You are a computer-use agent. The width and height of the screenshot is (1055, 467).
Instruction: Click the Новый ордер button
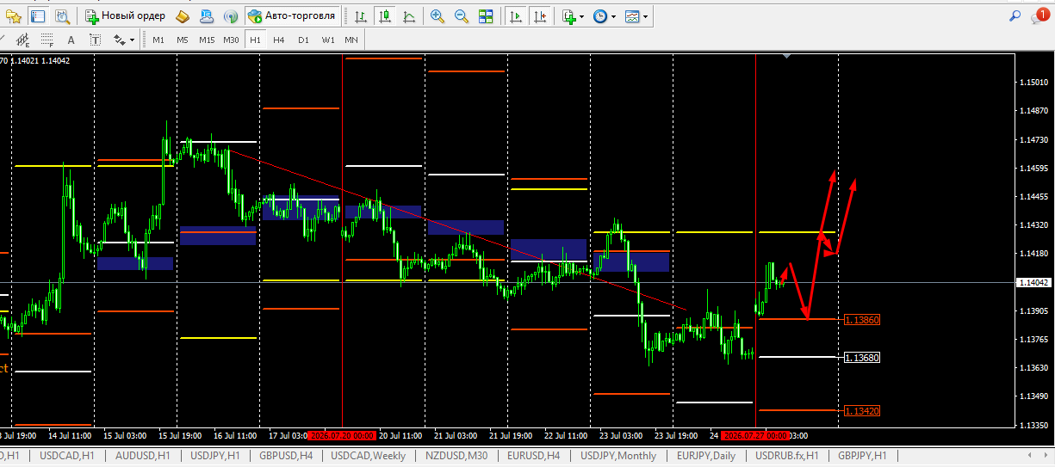[125, 16]
